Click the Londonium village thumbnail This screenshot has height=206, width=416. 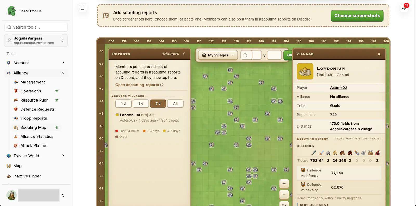click(x=305, y=71)
